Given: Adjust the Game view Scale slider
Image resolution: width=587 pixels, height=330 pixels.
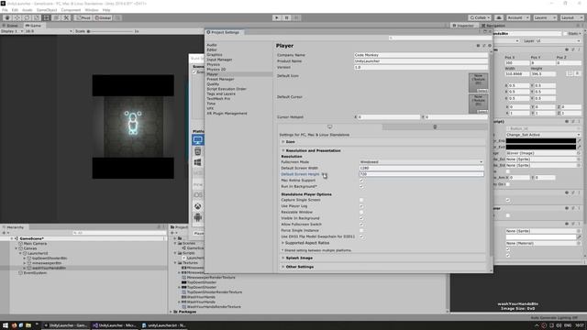Looking at the screenshot, I should (110, 31).
